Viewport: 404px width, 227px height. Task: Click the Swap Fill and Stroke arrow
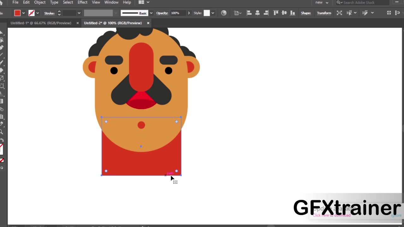click(2, 140)
